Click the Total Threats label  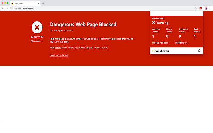pyautogui.click(x=197, y=30)
